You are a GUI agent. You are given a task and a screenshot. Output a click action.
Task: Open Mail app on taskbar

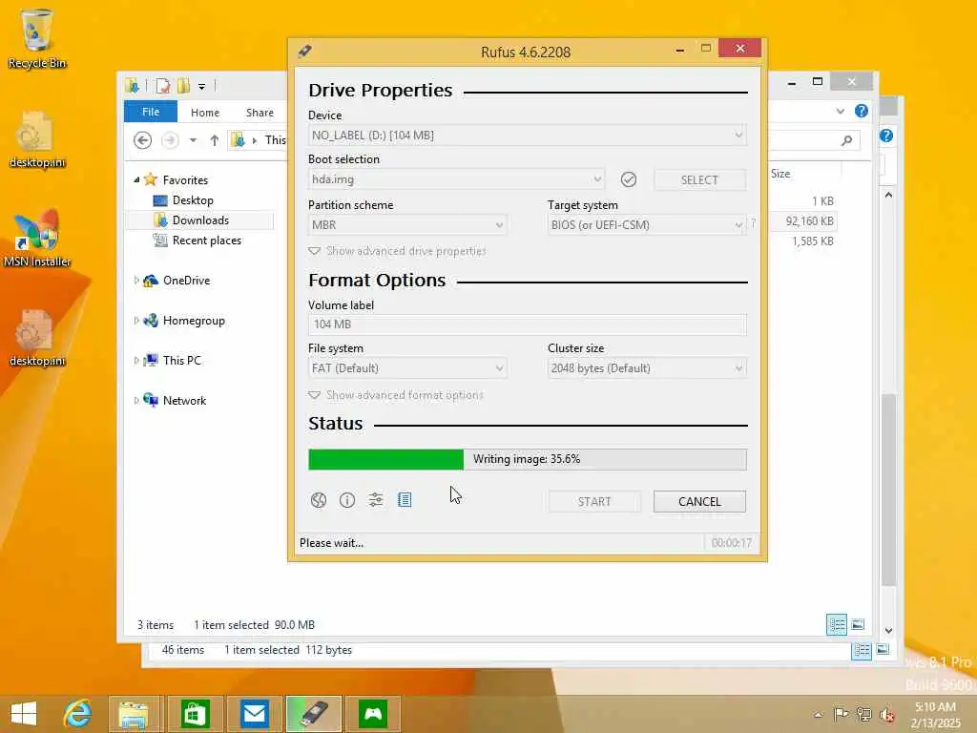point(255,714)
